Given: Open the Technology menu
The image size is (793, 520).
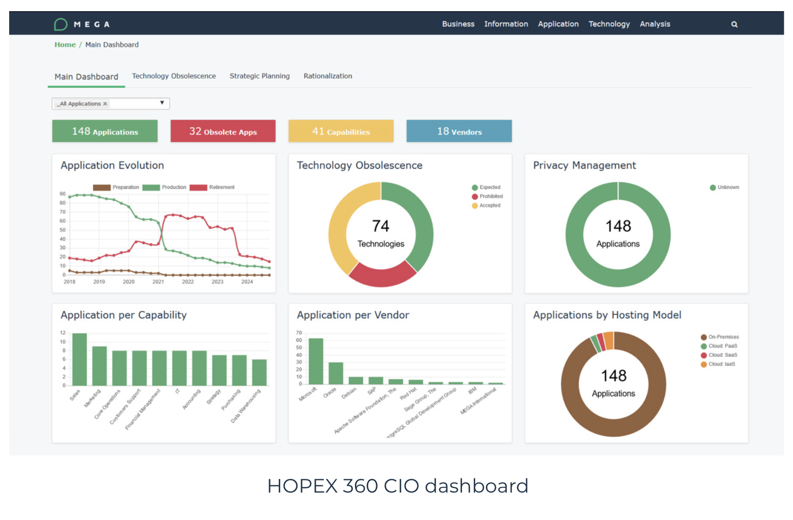Looking at the screenshot, I should (x=609, y=24).
